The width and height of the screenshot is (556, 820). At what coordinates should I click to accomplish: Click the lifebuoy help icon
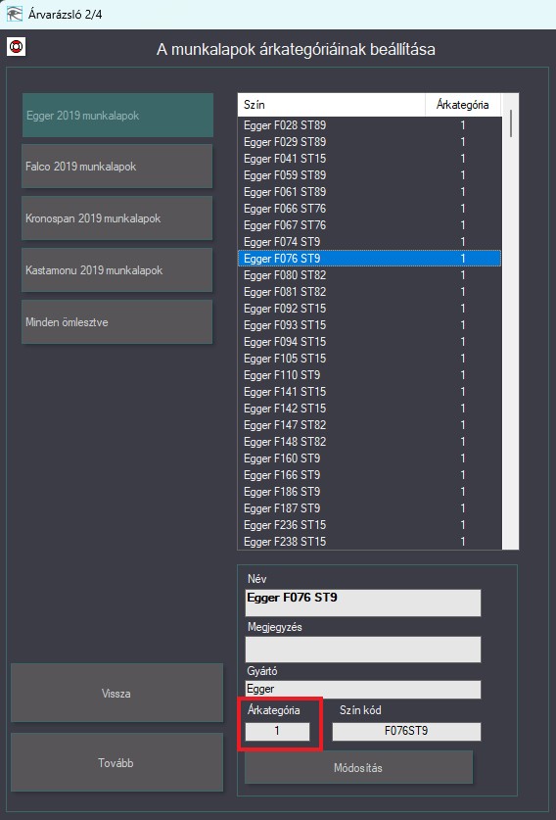click(16, 47)
